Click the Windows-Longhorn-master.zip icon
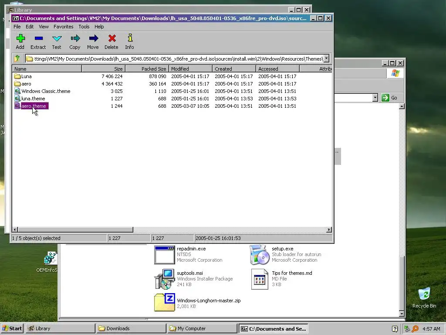Screen dimensions: 446x335 pos(164,302)
